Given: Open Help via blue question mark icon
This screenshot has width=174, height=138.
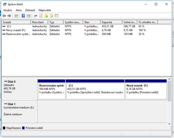Looking at the screenshot, I should pos(23,16).
